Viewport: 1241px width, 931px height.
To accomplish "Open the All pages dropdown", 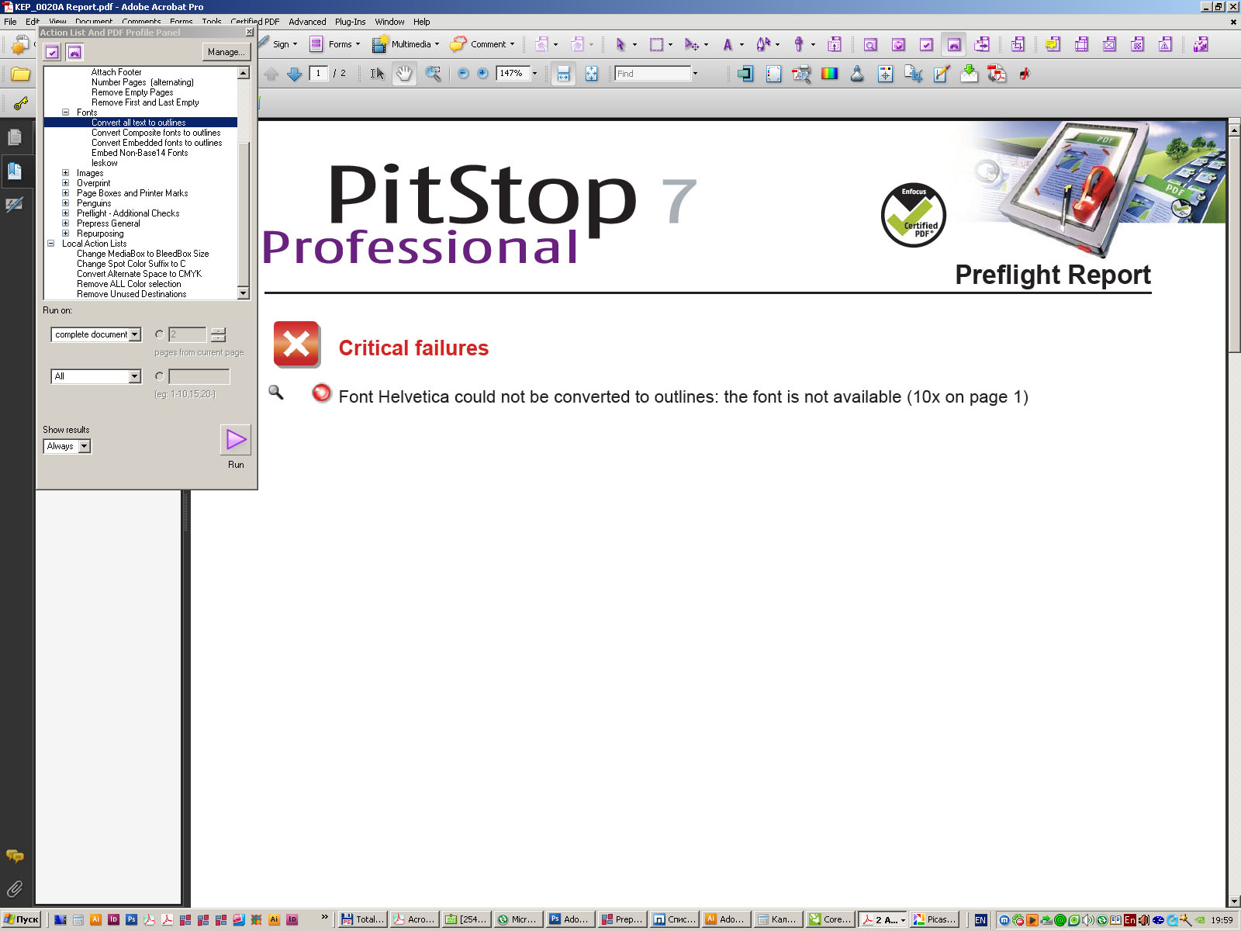I will (96, 376).
